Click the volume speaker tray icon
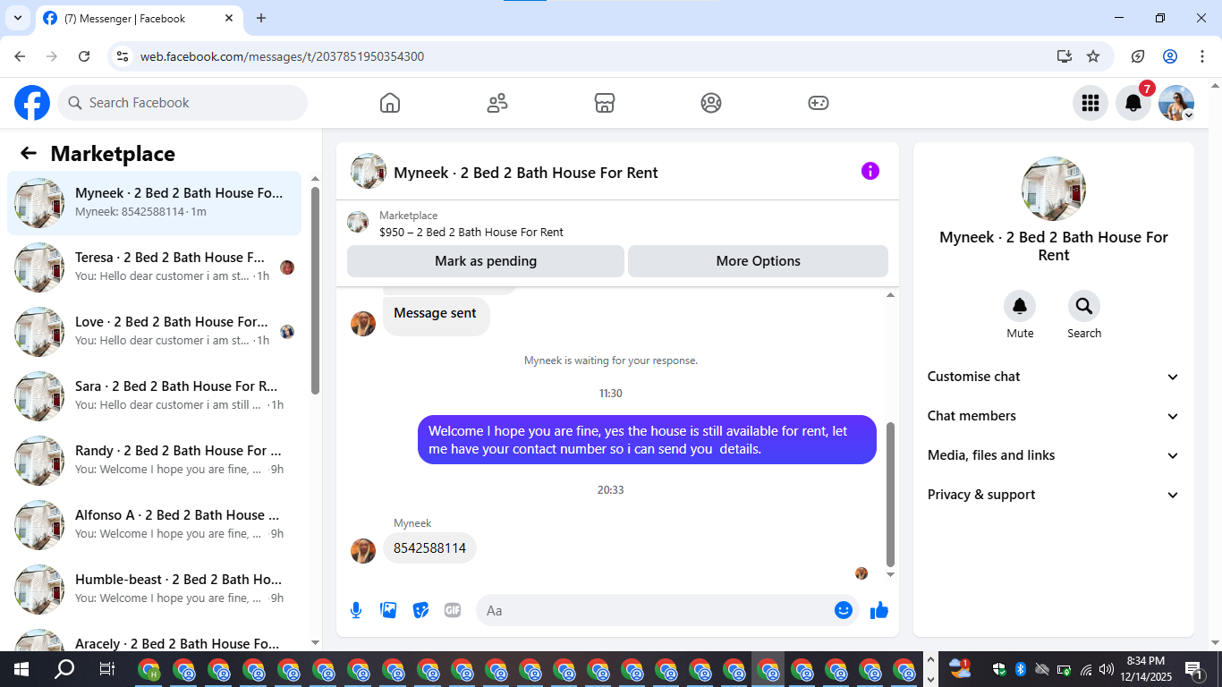This screenshot has width=1222, height=687. coord(1107,669)
